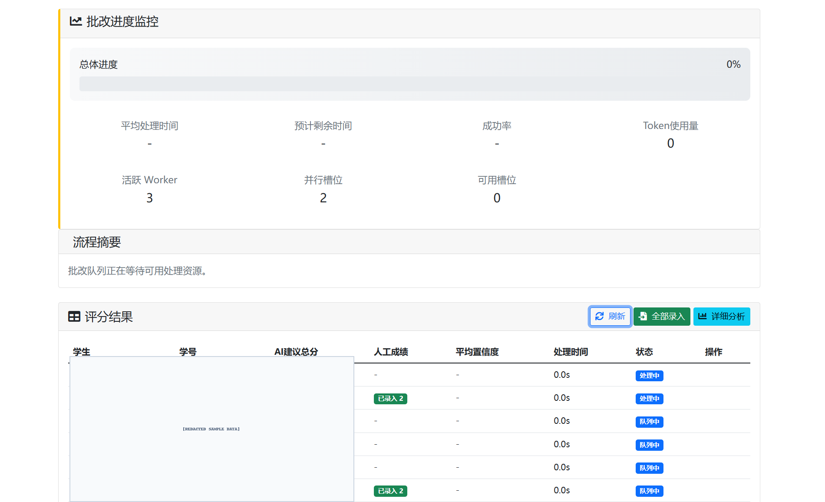Click the 0% progress value
Screen dimensions: 825x502
[733, 64]
